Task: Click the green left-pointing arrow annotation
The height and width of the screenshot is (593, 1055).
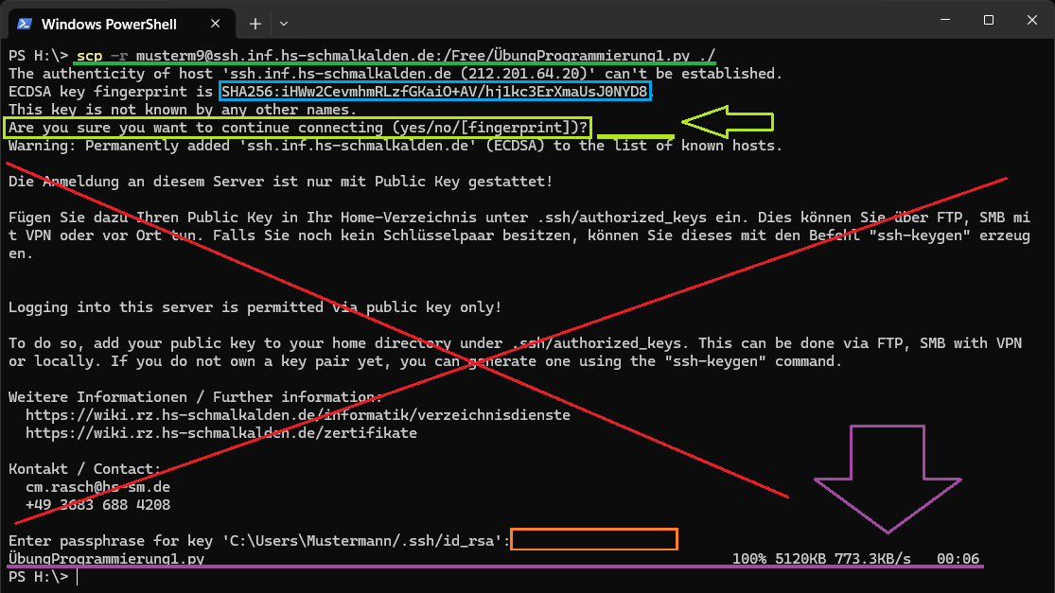Action: point(727,122)
